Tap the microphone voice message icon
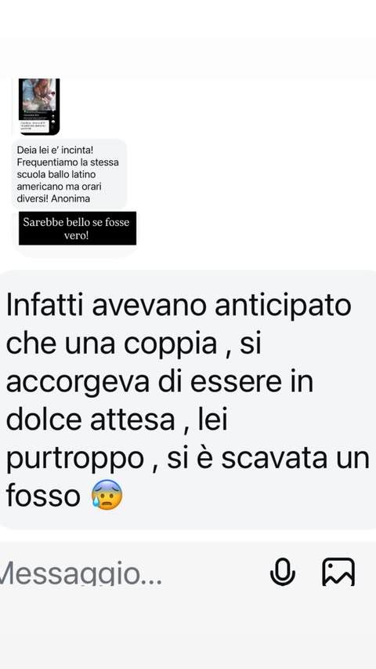This screenshot has width=376, height=669. coord(283,571)
